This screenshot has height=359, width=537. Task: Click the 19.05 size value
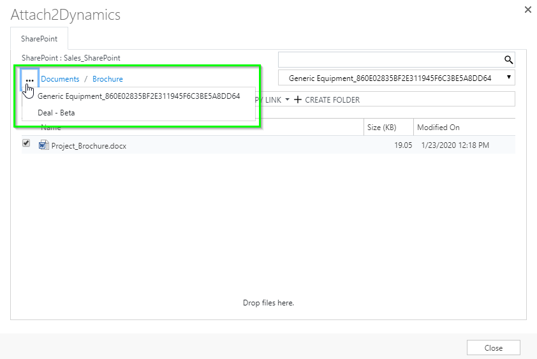[x=403, y=145]
